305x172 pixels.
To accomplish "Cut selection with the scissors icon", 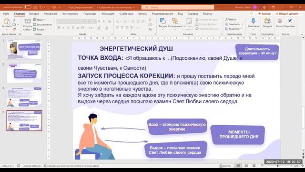I will (14, 20).
